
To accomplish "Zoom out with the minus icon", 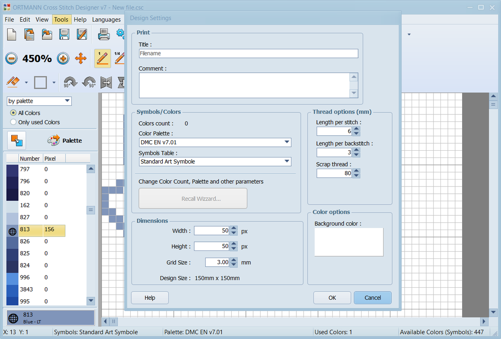I will point(11,58).
